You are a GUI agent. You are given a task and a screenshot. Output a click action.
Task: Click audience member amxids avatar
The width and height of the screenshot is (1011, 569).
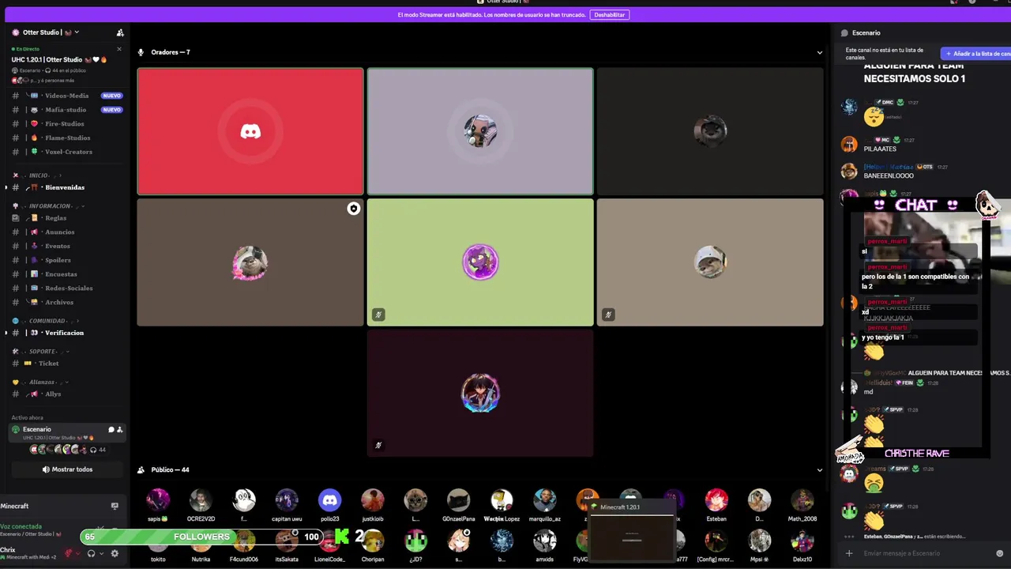[544, 541]
